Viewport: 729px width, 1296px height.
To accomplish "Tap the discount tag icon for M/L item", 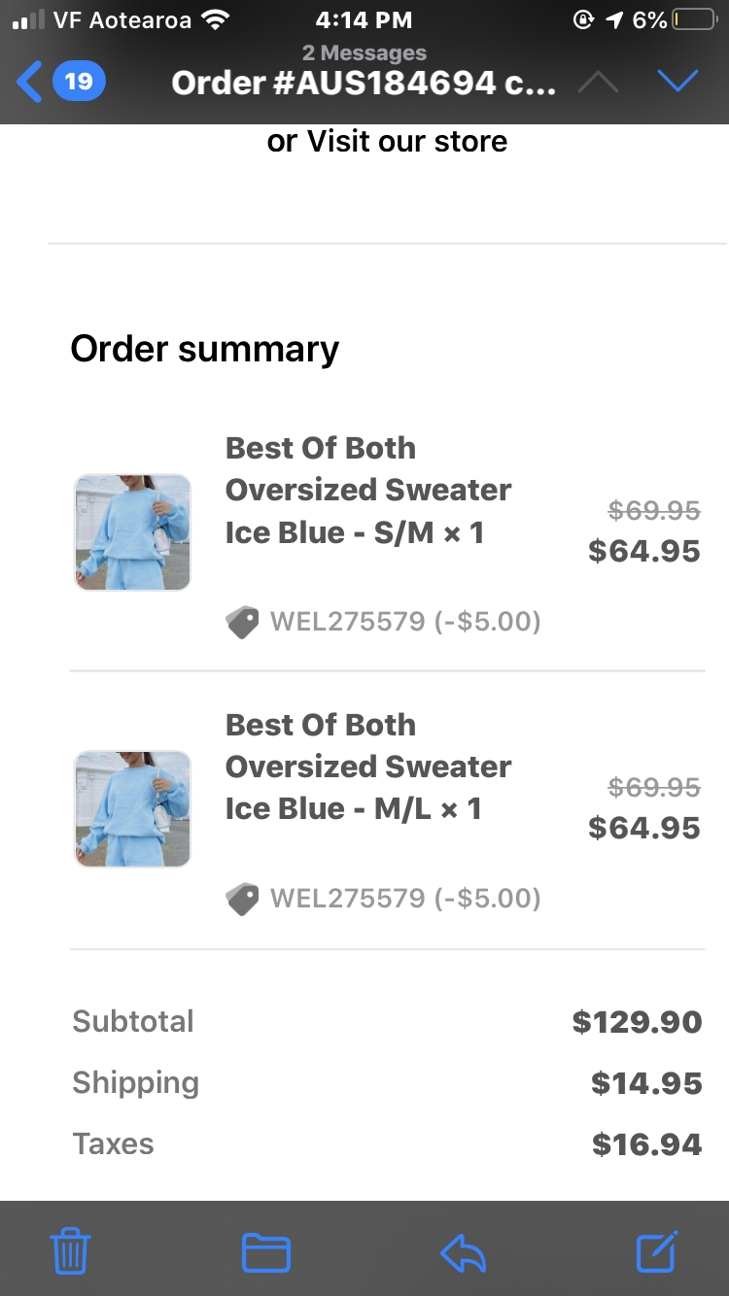I will [243, 899].
